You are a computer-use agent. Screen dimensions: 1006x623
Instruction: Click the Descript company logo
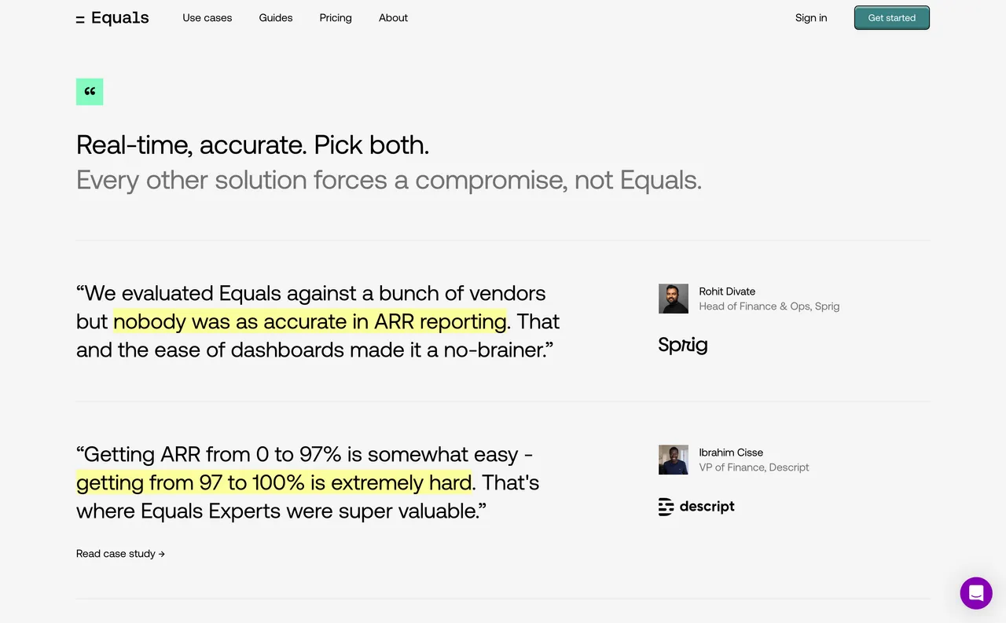[x=696, y=507]
